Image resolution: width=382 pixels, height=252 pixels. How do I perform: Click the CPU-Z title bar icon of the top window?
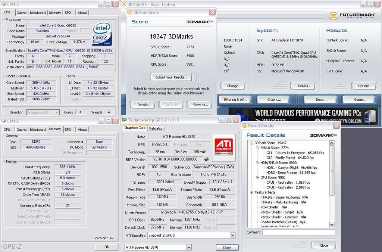[3, 4]
